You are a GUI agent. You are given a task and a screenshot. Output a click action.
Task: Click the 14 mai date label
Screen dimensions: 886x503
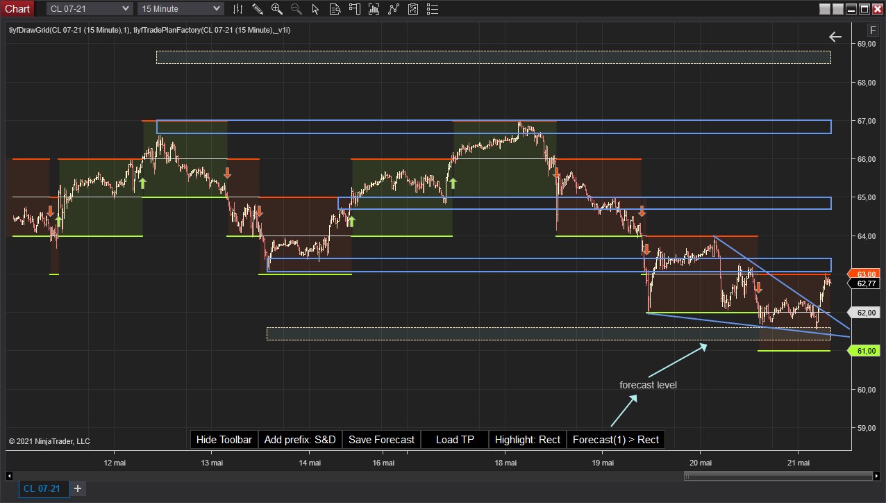pos(310,463)
